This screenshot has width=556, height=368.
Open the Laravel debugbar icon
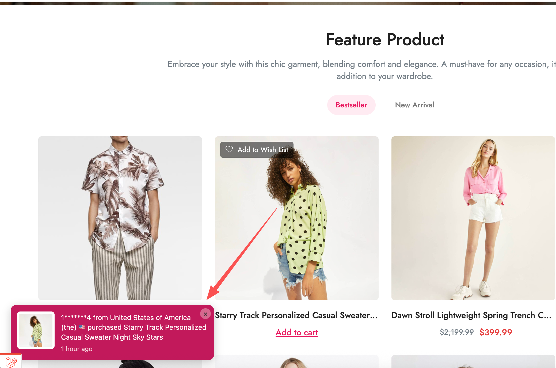click(11, 362)
